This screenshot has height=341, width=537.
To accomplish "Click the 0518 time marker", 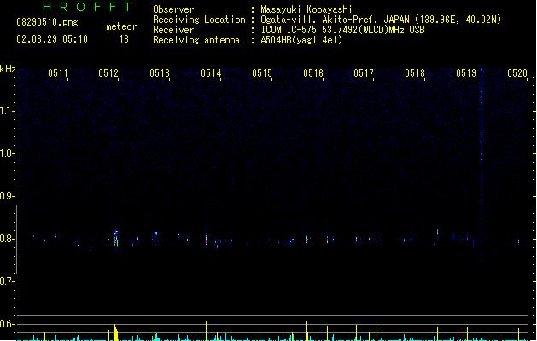I will click(x=415, y=73).
